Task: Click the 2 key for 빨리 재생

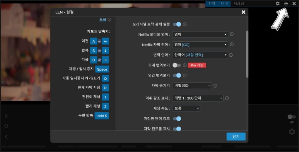Action: coord(106,106)
